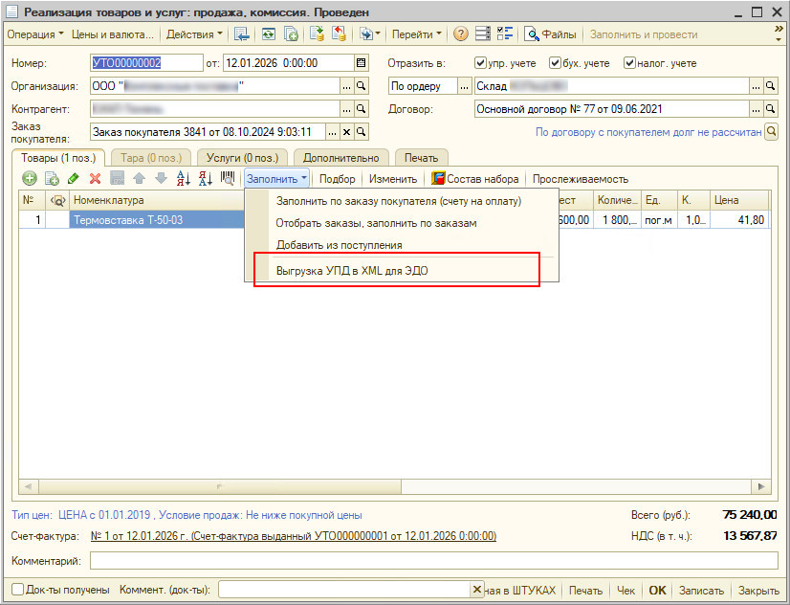Sort the table ascending with the А-Я icon
This screenshot has height=605, width=790.
[x=182, y=178]
